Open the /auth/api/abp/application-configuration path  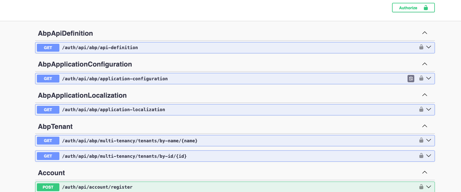click(x=115, y=79)
